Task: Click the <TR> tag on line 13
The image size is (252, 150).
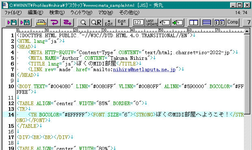Action: tap(22, 109)
